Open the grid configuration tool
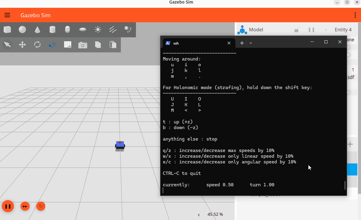361x220 pixels. pos(67,45)
